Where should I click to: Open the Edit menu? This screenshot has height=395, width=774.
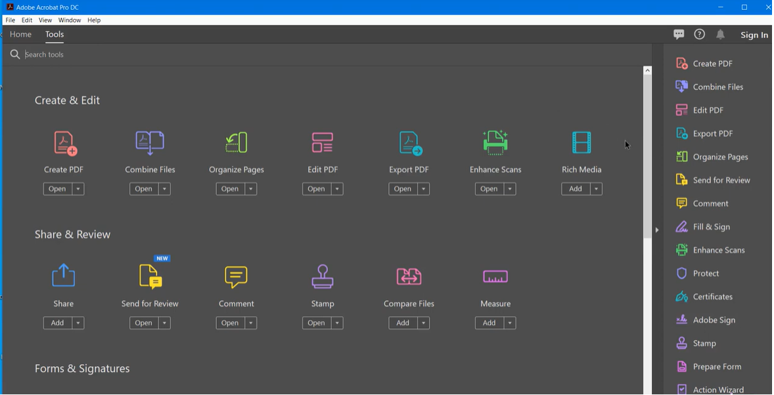(27, 20)
